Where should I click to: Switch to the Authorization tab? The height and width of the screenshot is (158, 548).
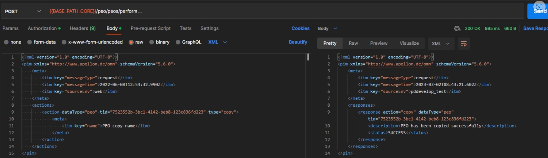(x=44, y=28)
